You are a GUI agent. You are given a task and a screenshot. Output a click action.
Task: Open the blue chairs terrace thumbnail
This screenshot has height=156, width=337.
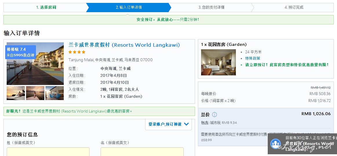coord(54,93)
